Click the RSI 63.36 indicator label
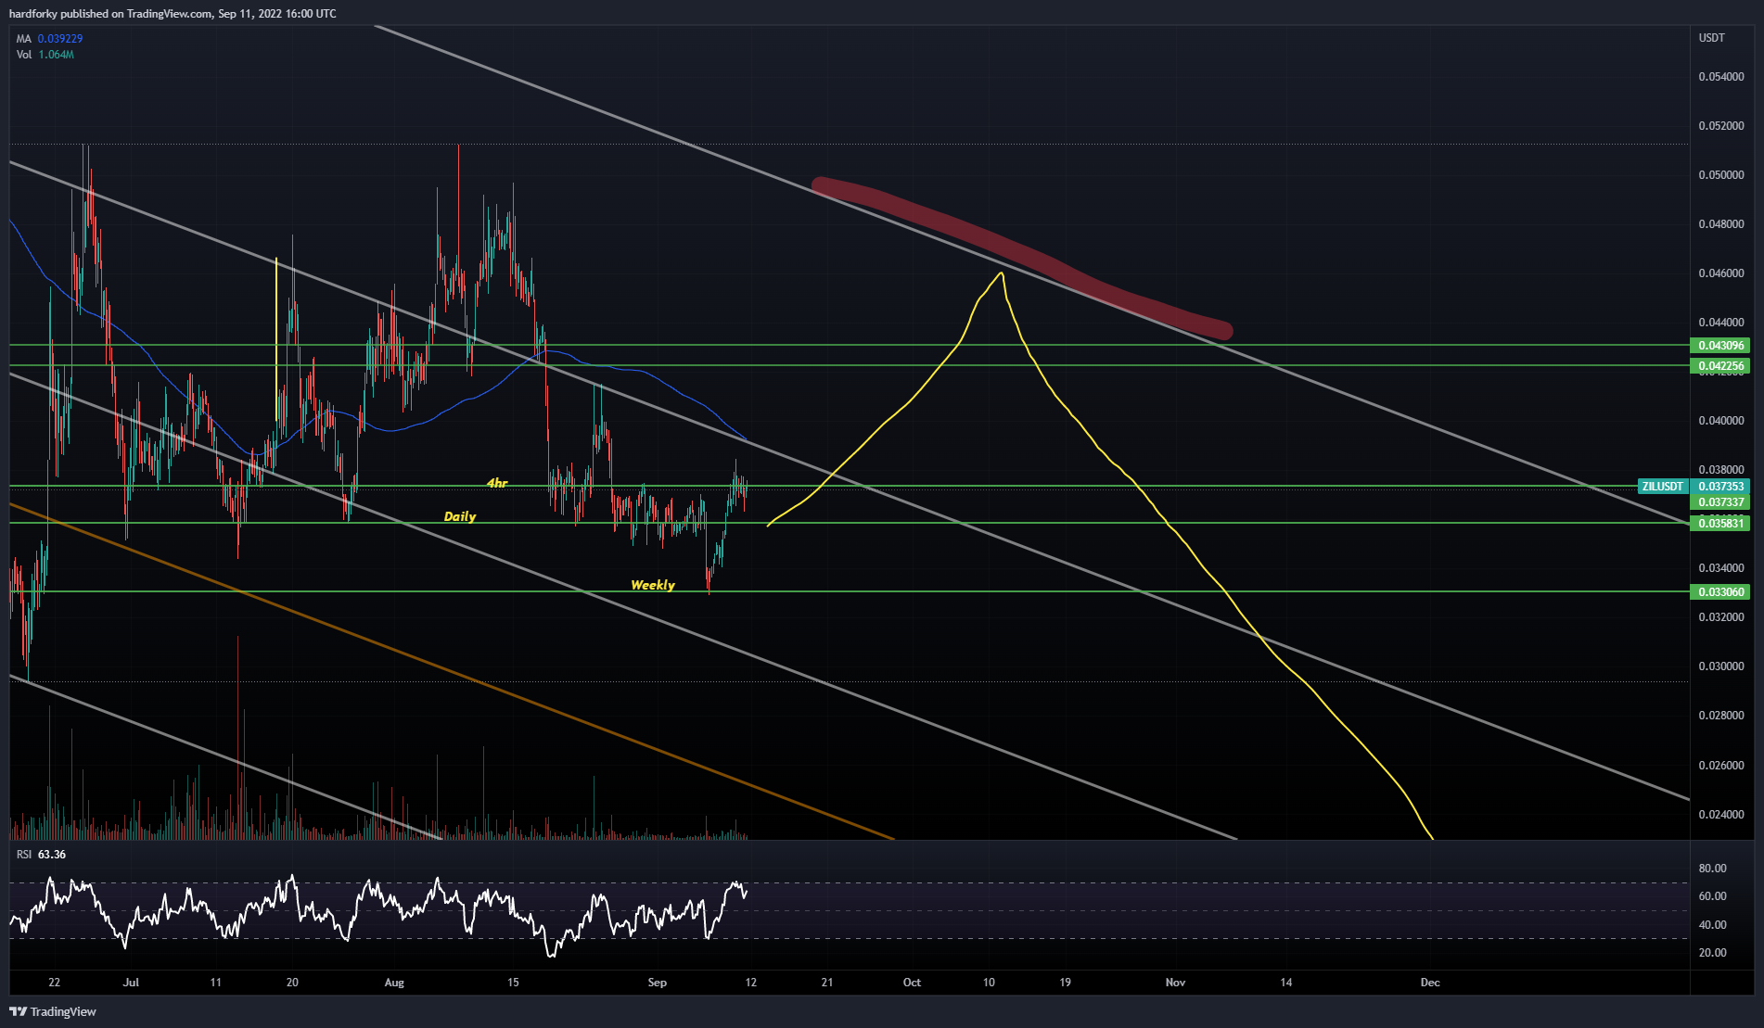 42,855
